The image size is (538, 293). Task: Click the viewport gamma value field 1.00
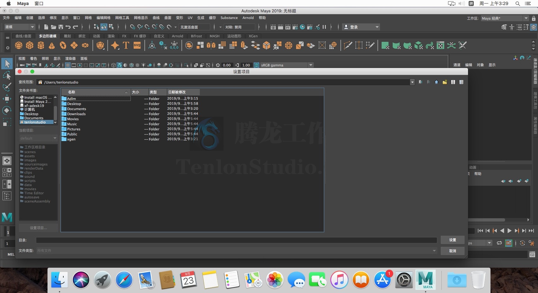[246, 65]
